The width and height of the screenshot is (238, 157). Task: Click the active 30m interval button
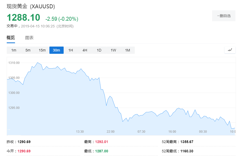tap(56, 50)
